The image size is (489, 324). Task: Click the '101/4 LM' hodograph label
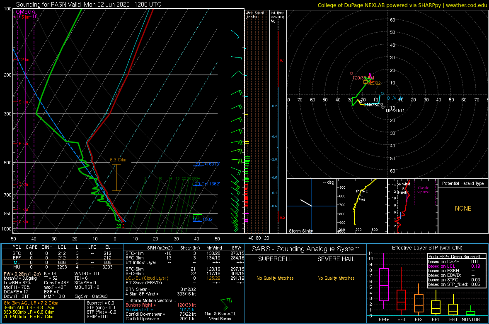click(x=394, y=98)
